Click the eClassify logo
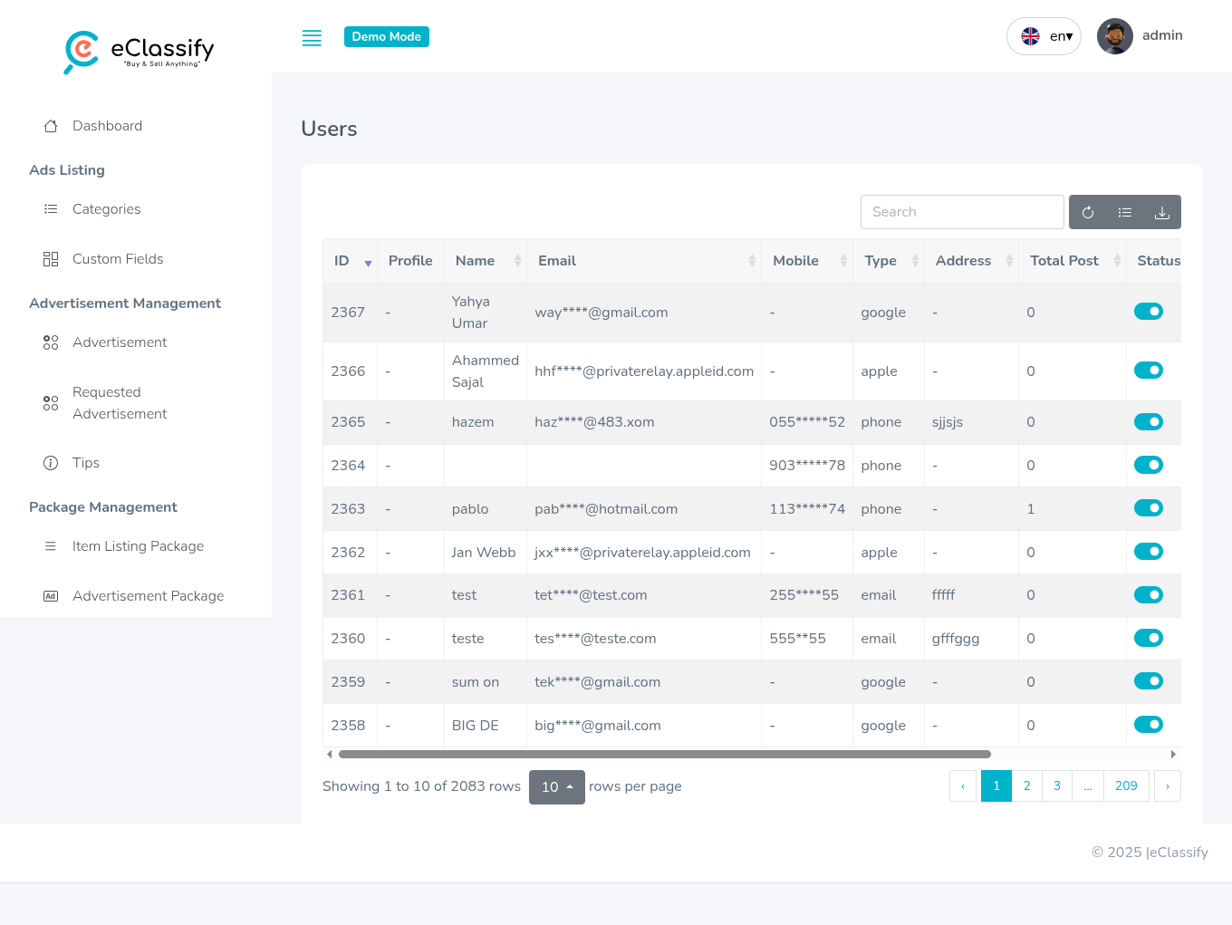The image size is (1232, 925). [139, 52]
